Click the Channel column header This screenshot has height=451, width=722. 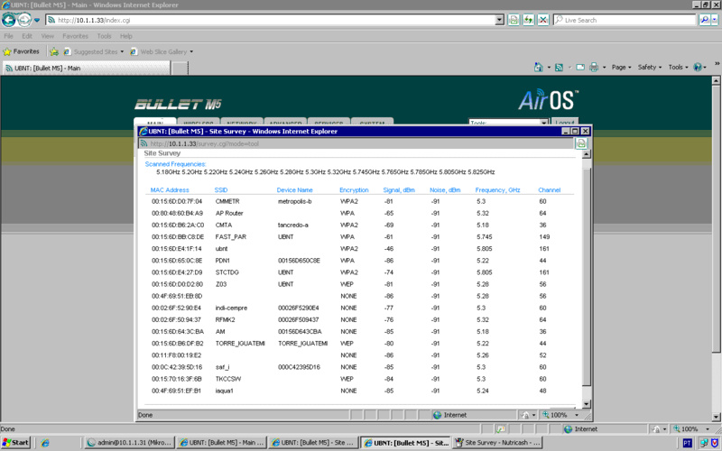point(549,190)
